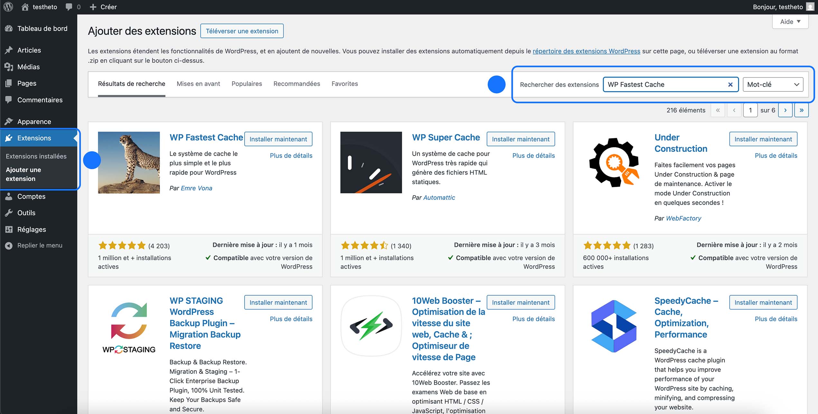The image size is (818, 414).
Task: Select the Tableau de bord dashboard icon
Action: (x=9, y=28)
